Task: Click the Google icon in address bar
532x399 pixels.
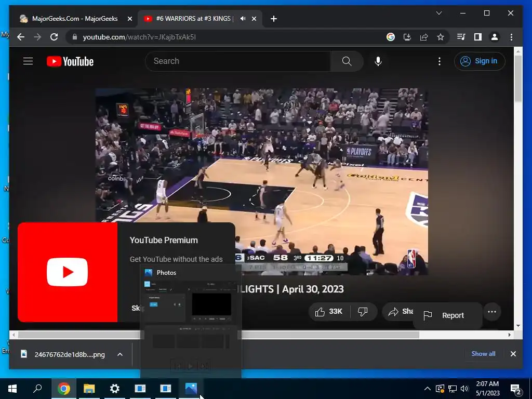Action: pyautogui.click(x=391, y=37)
